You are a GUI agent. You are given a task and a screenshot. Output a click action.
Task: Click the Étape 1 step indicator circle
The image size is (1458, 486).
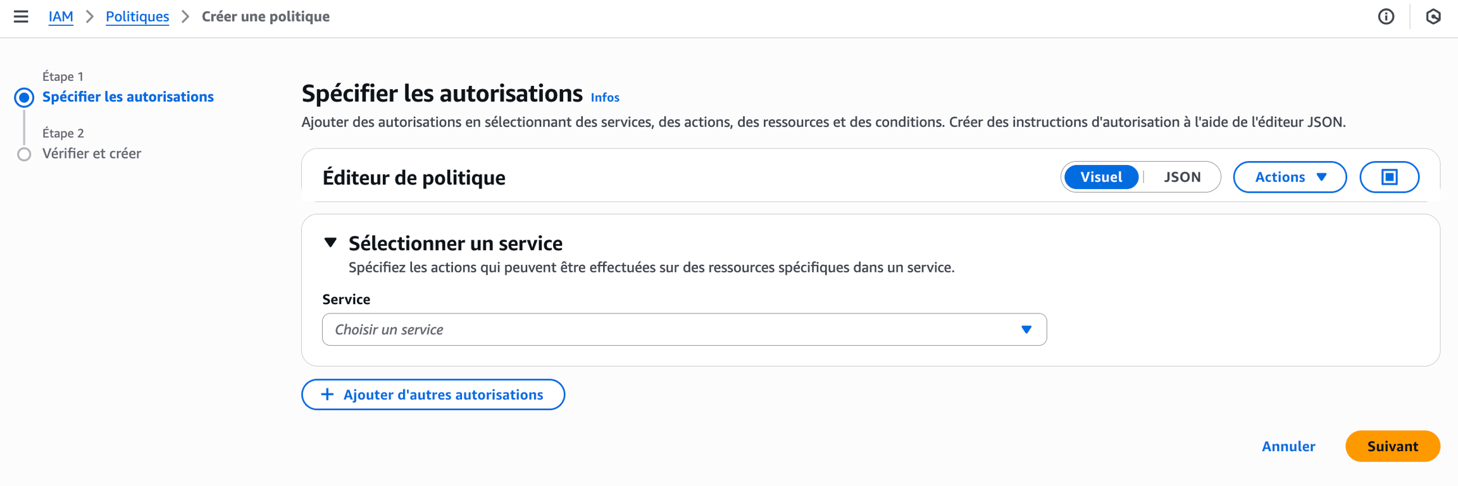tap(24, 97)
